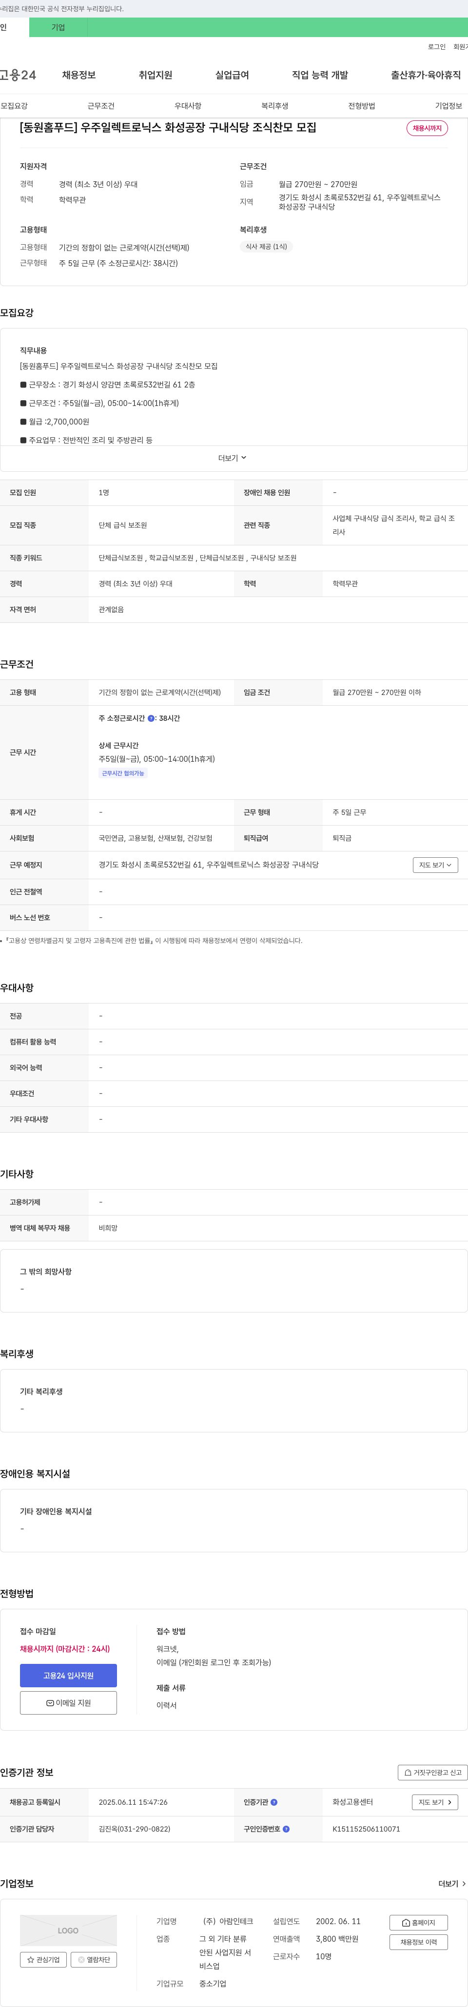
Task: Click founding date 2002. 06. 11
Action: pyautogui.click(x=338, y=1921)
